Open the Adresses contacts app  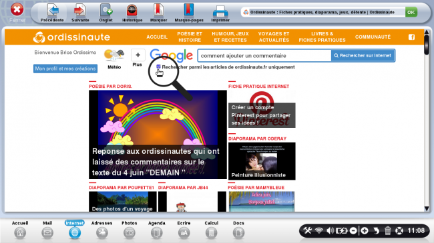coord(102,230)
